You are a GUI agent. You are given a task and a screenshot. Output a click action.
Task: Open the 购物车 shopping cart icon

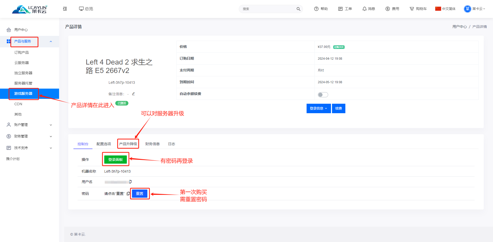pyautogui.click(x=412, y=9)
